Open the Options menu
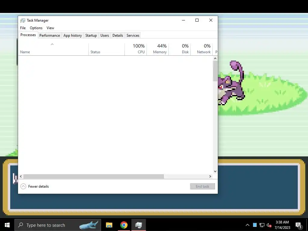 [x=36, y=28]
